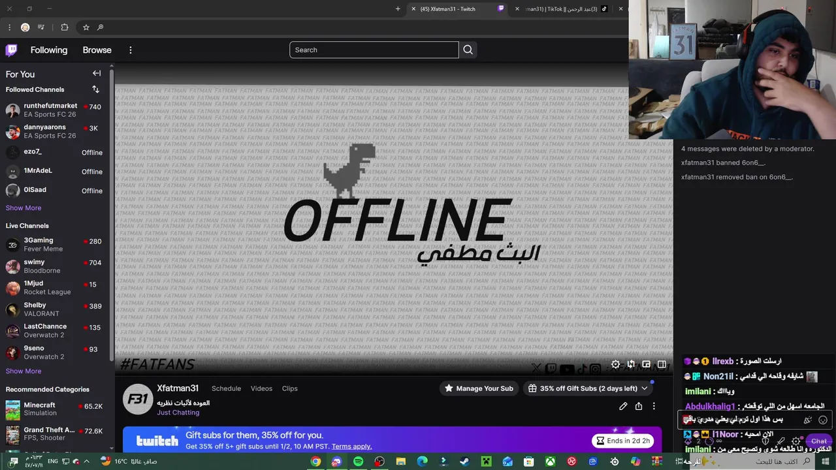Open player settings gear icon
This screenshot has width=836, height=470.
[615, 364]
